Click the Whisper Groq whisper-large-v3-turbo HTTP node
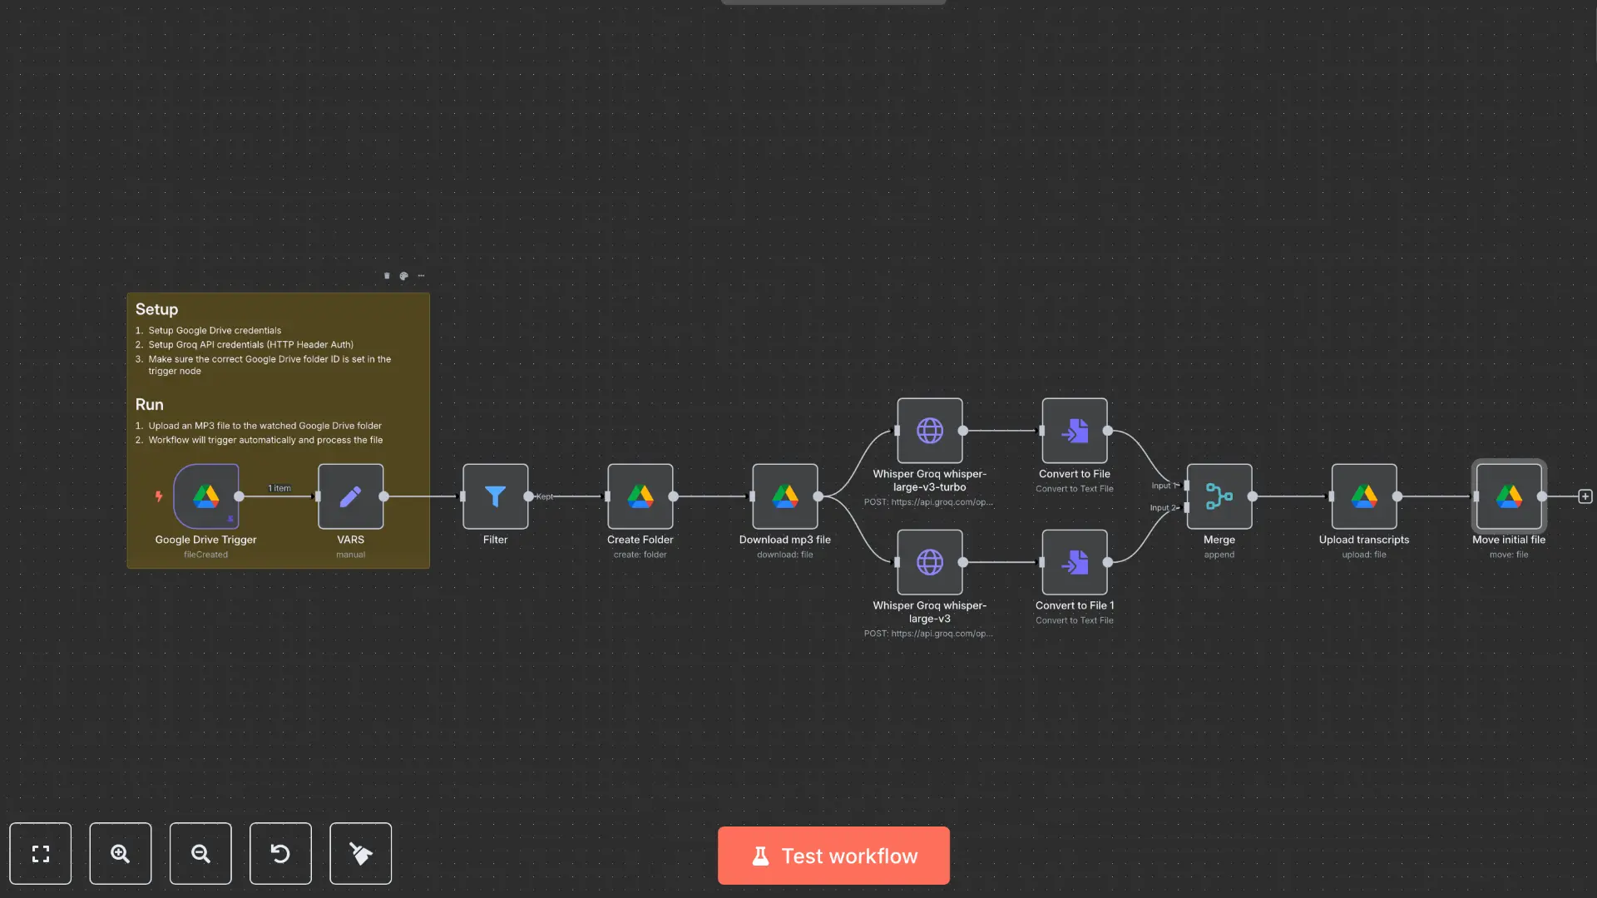The height and width of the screenshot is (898, 1597). coord(929,432)
